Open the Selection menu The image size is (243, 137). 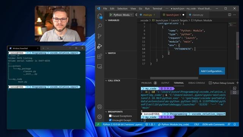pos(122,8)
